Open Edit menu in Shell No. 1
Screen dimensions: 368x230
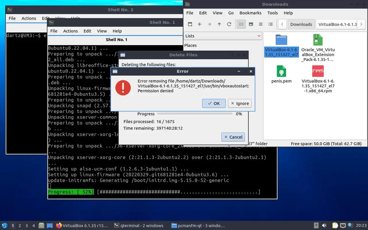[87, 31]
